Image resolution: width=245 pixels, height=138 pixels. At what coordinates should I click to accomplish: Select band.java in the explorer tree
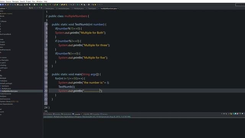pyautogui.click(x=5, y=86)
